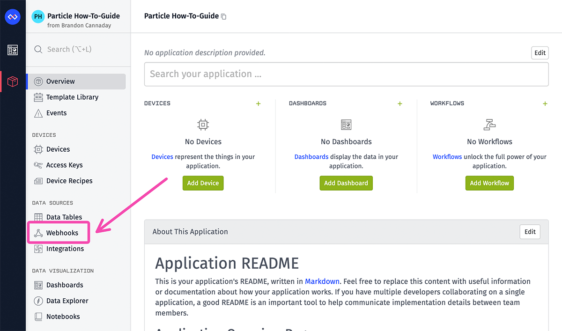This screenshot has height=331, width=562.
Task: Focus Search your application field
Action: [346, 74]
